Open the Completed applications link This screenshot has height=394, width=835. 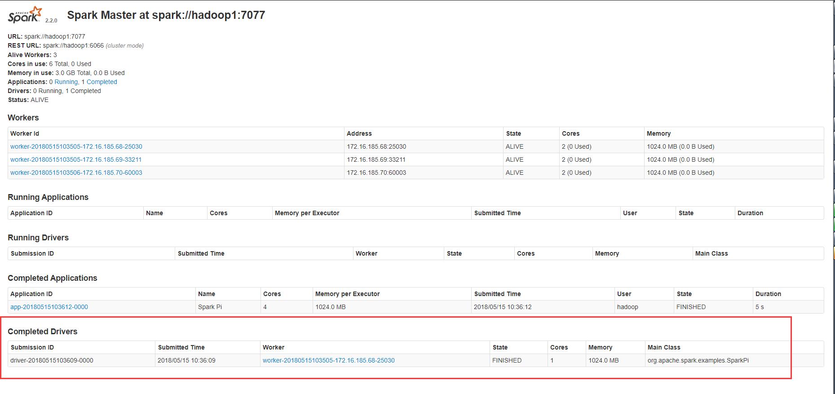click(x=102, y=82)
